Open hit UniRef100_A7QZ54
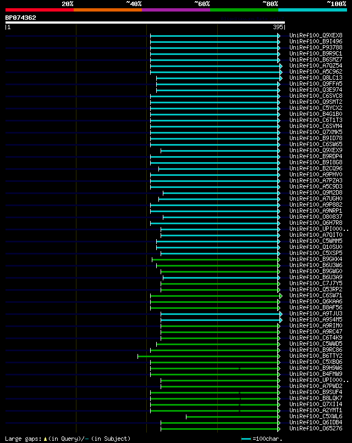Screen dimensions: 352x443 [x=316, y=66]
